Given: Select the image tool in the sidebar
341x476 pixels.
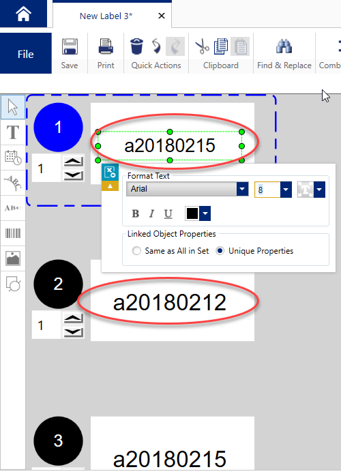Looking at the screenshot, I should (13, 258).
